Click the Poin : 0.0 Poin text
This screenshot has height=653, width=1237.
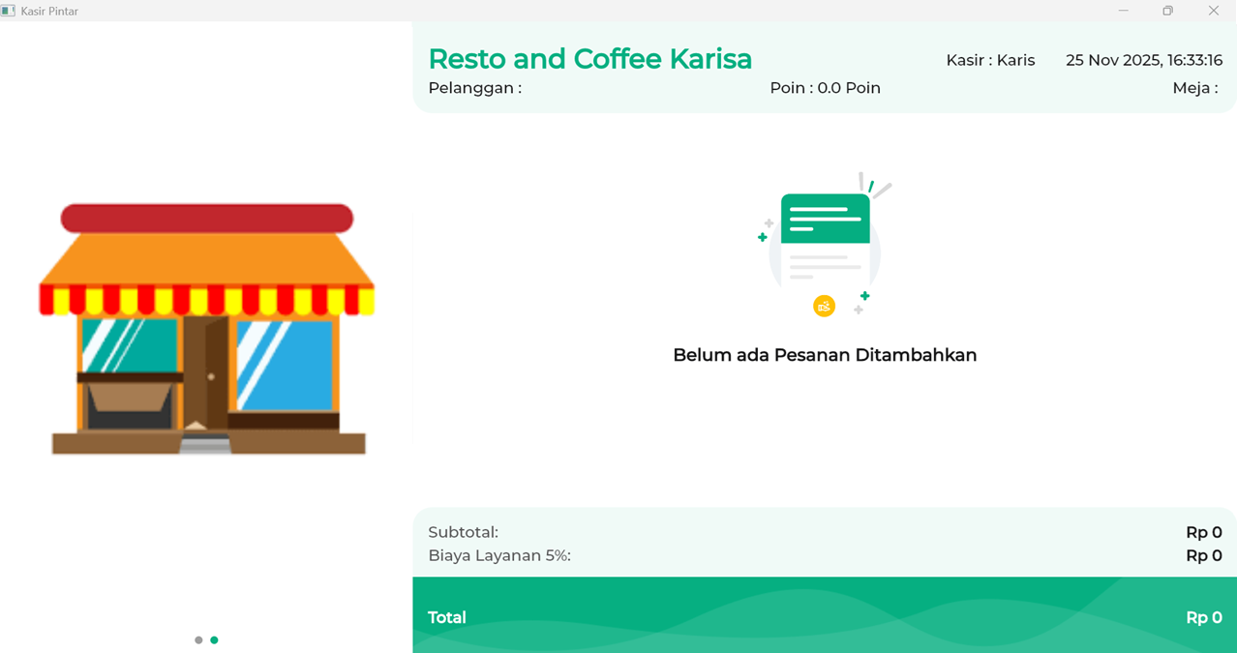(x=825, y=88)
